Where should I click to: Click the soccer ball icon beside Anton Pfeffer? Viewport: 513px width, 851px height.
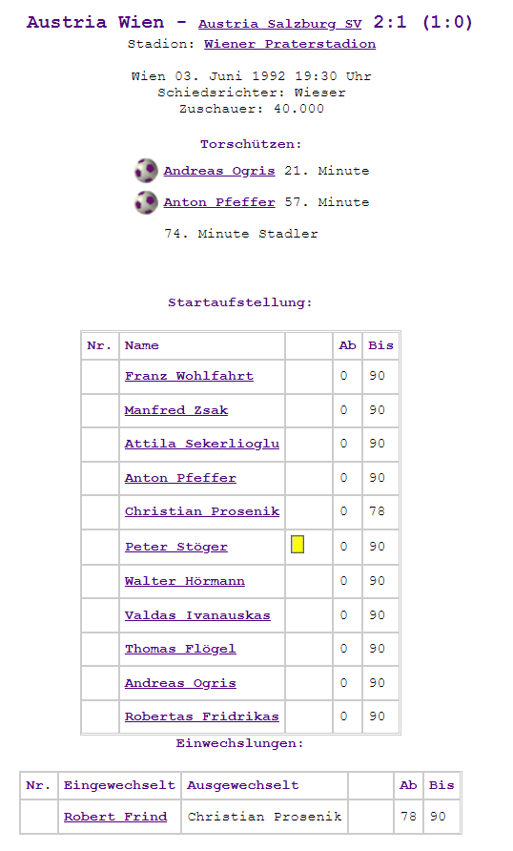coord(146,202)
